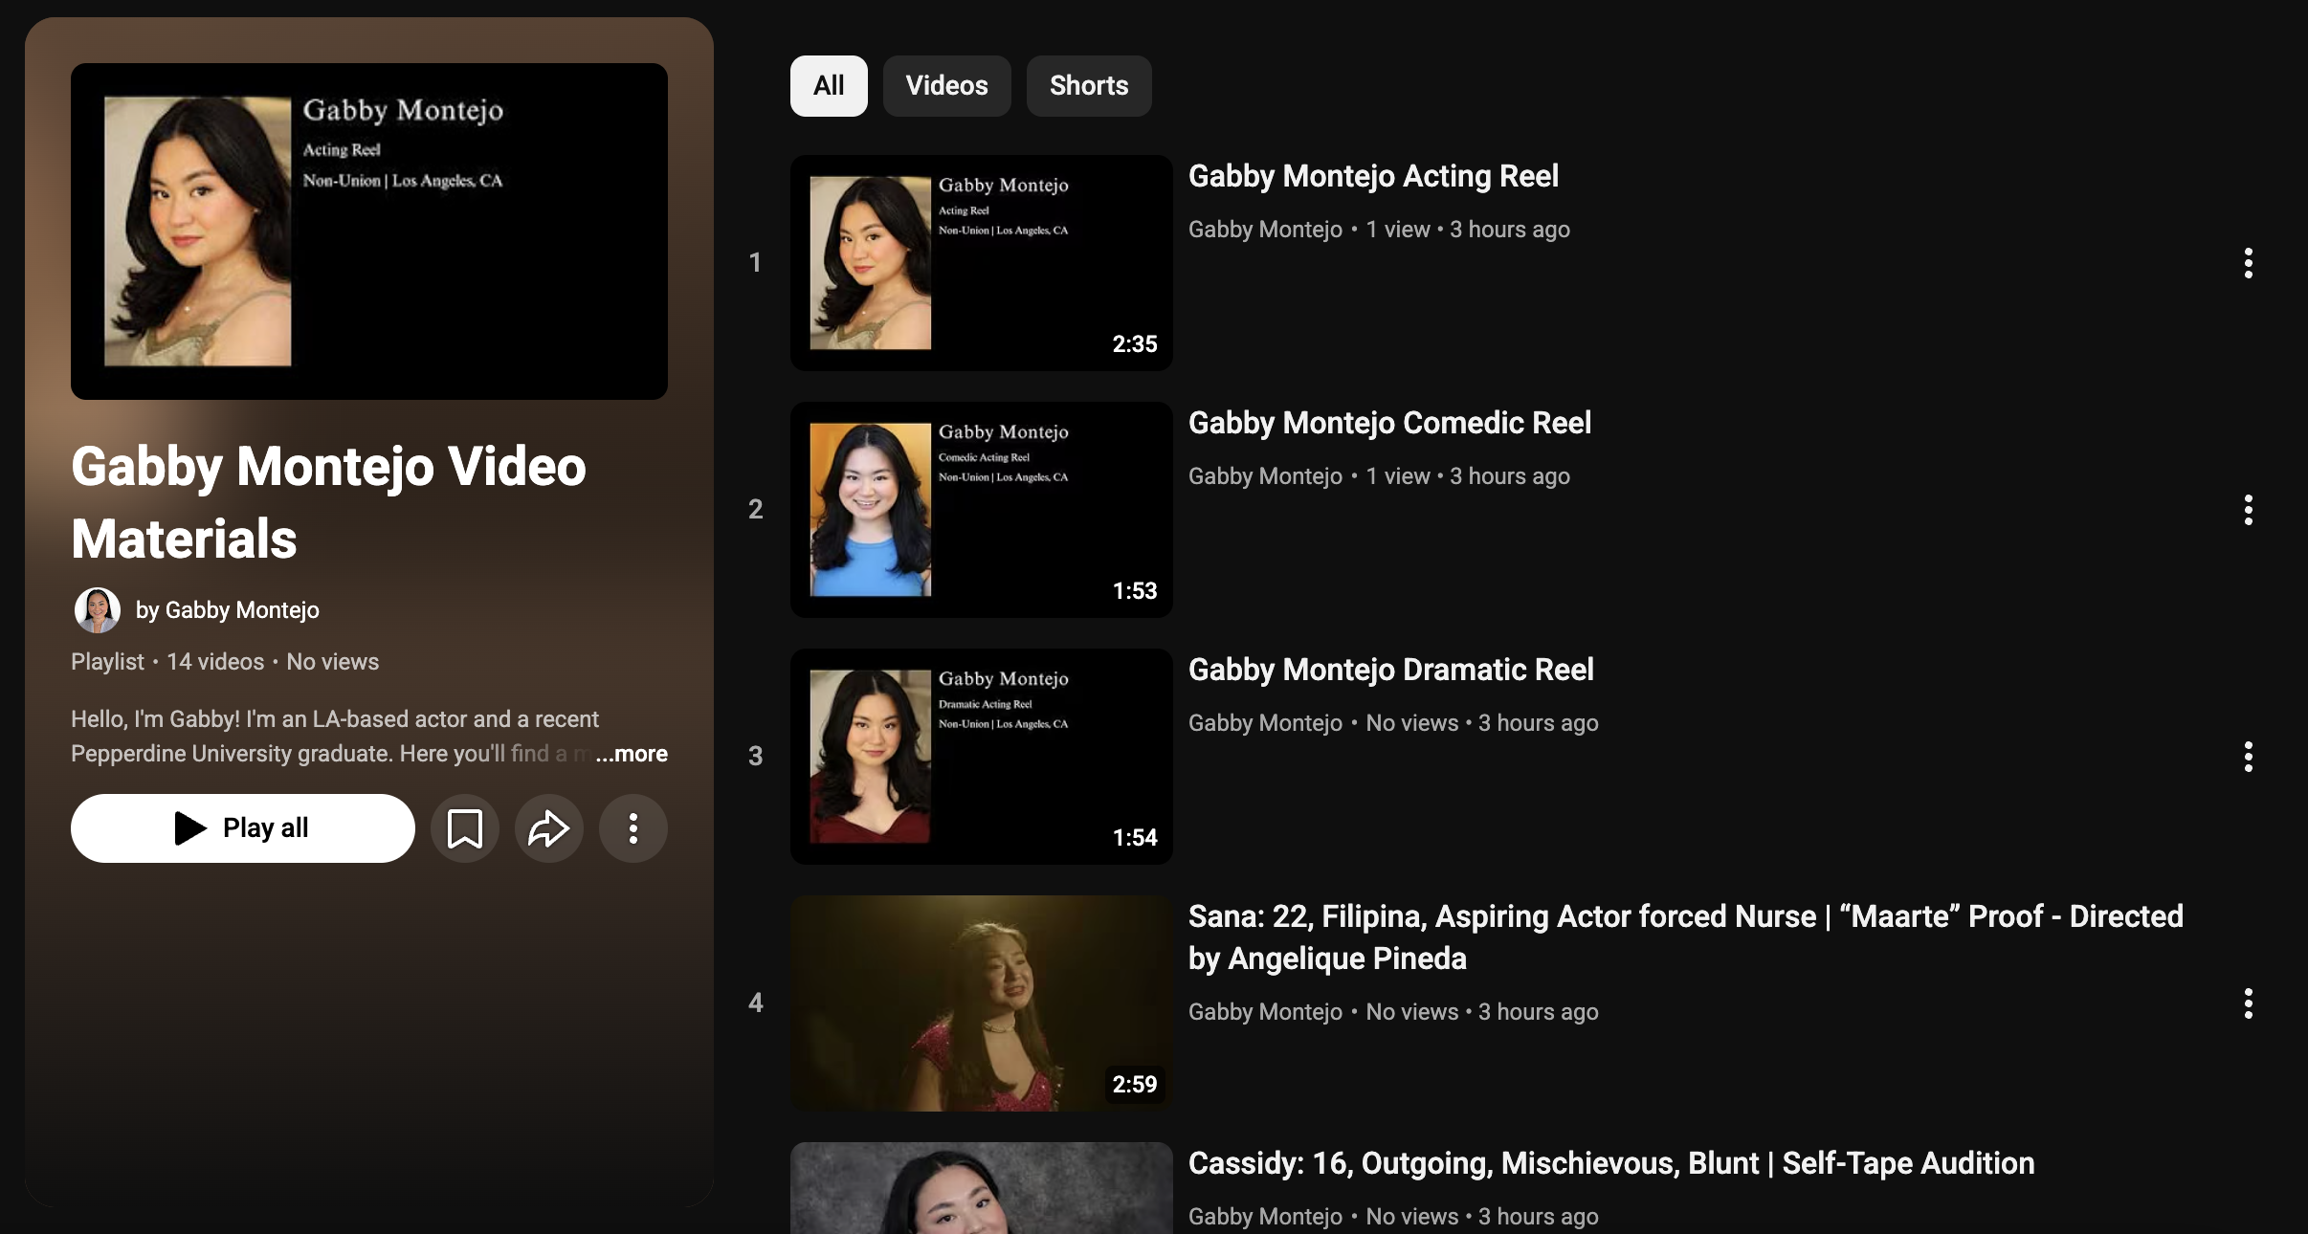Open options for Gabby Montejo Dramatic Reel

point(2248,757)
